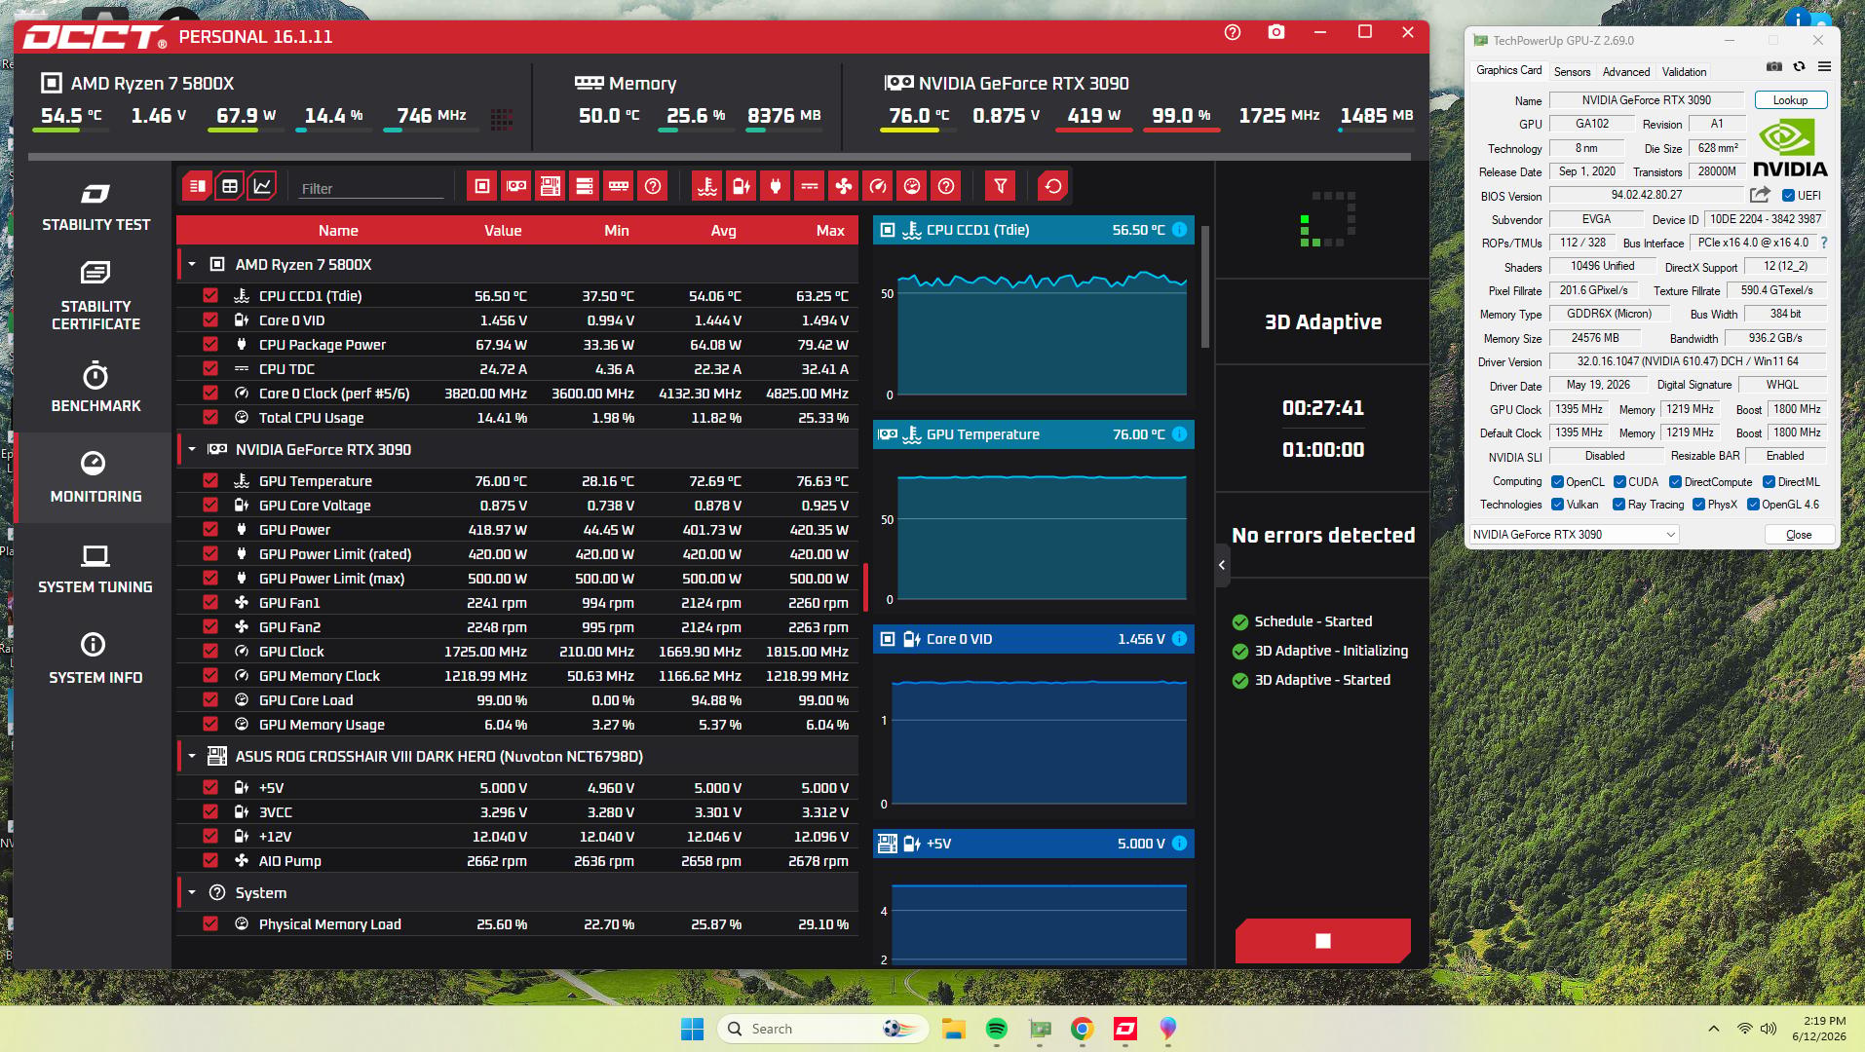
Task: Toggle fan sensor type filter
Action: [x=844, y=186]
